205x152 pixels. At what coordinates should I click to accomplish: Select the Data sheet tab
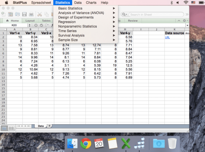pyautogui.click(x=41, y=126)
